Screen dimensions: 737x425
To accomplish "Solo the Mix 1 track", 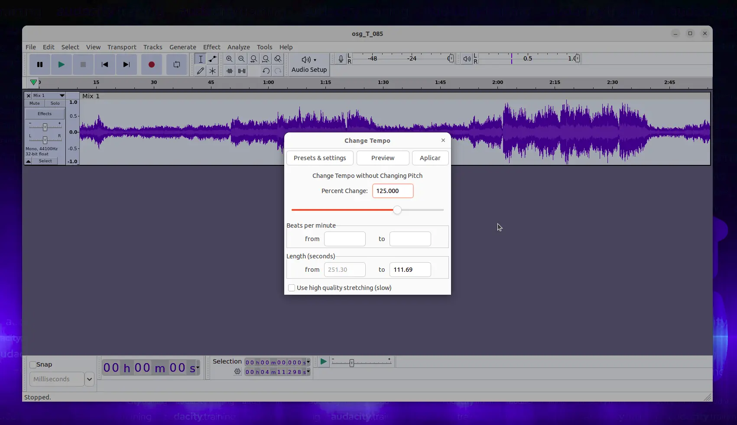I will tap(55, 103).
